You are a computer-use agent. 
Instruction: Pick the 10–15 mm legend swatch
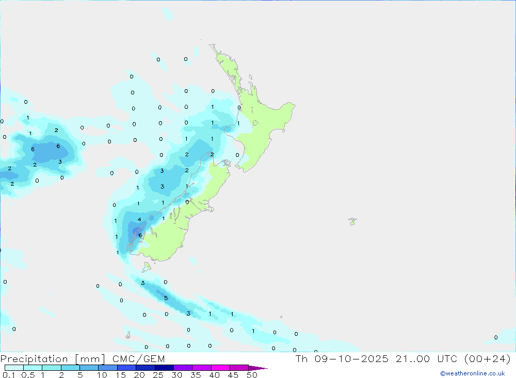(x=108, y=368)
